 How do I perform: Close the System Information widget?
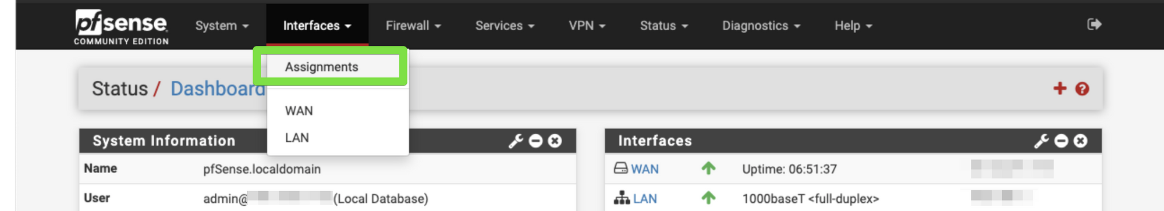[x=555, y=141]
